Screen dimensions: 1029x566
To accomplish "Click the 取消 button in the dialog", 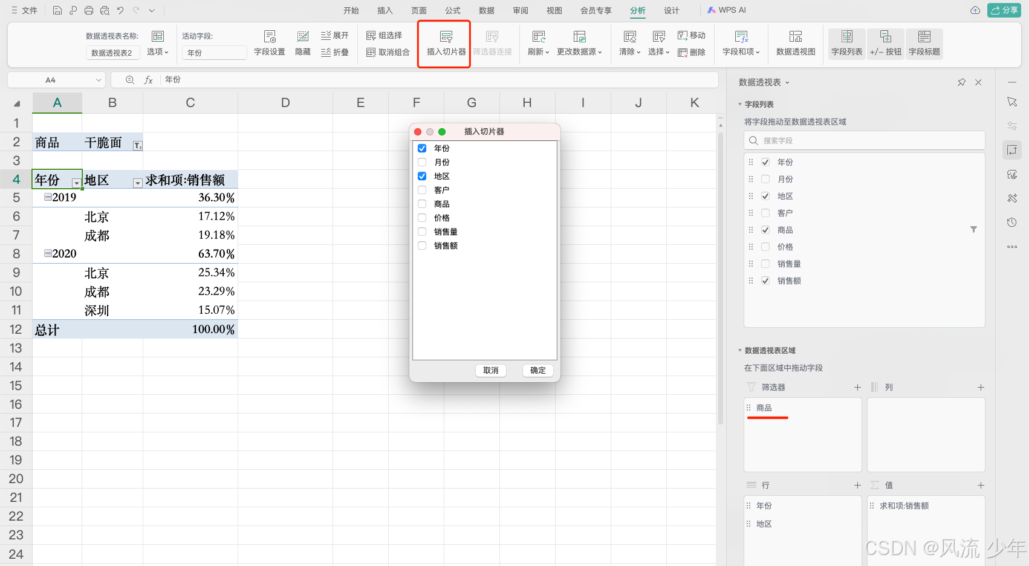I will pyautogui.click(x=490, y=370).
